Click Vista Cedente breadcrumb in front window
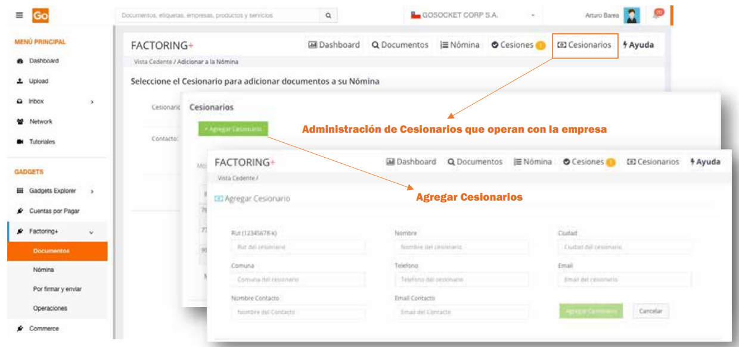 (237, 178)
